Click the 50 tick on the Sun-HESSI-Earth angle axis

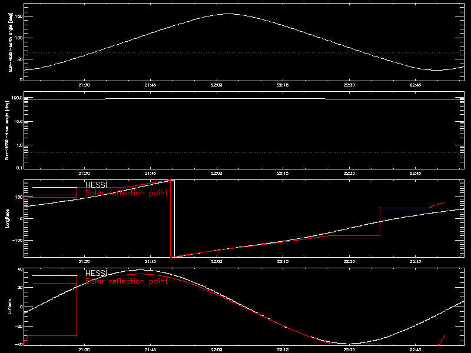[20, 59]
